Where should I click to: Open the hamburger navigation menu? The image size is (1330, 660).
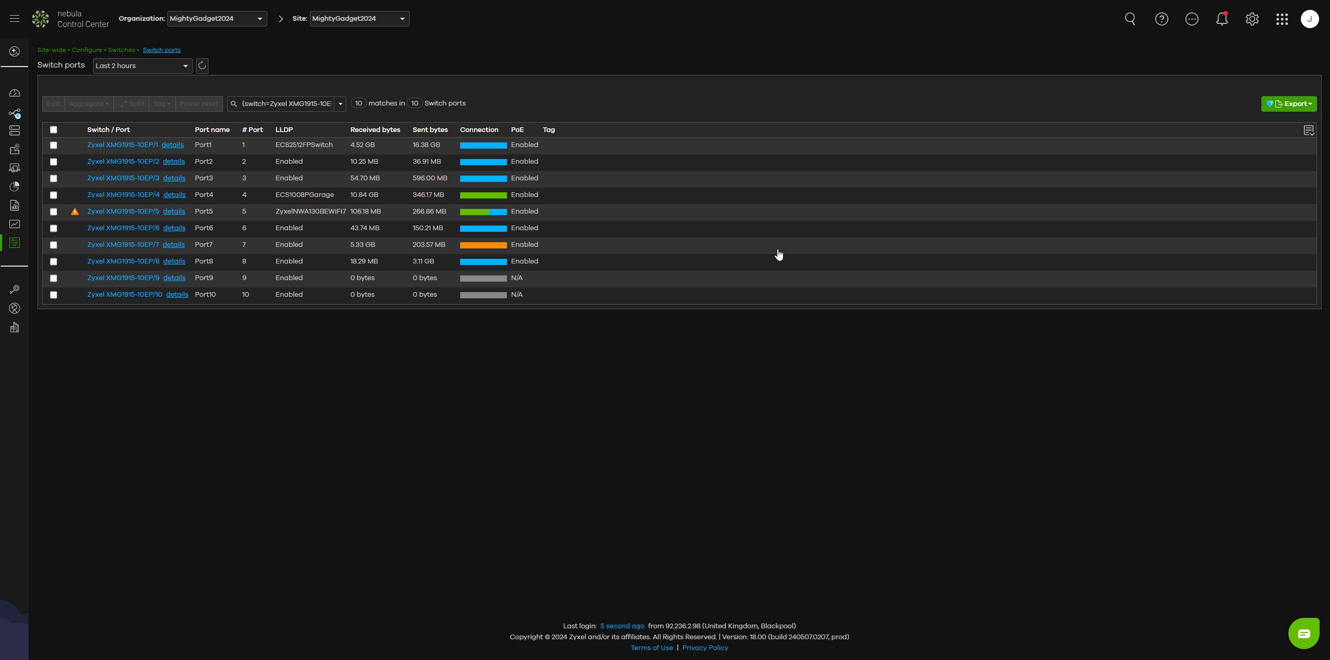tap(15, 19)
